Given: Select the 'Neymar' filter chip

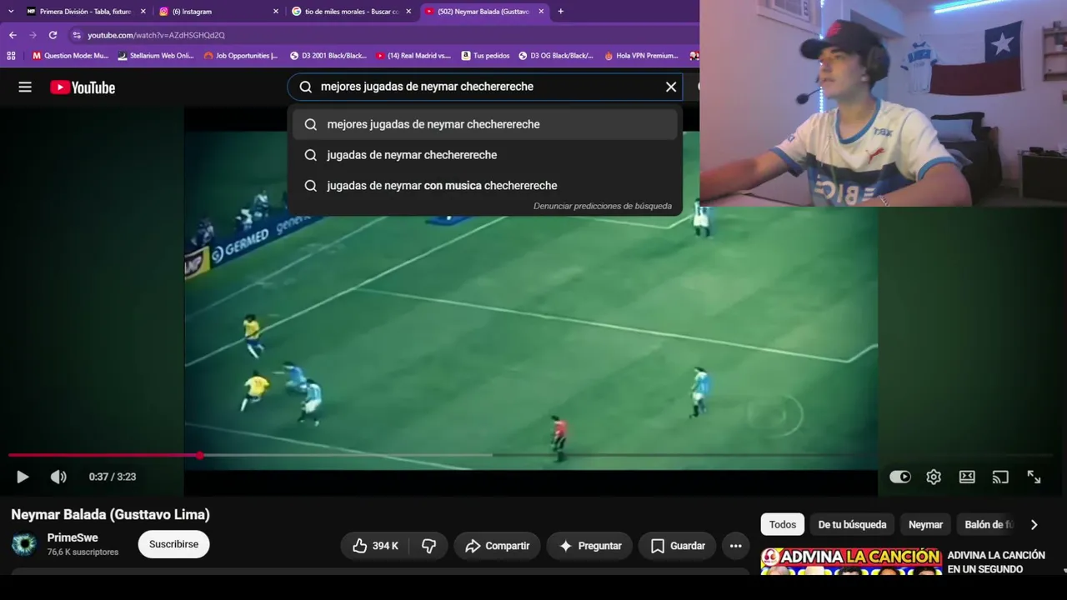Looking at the screenshot, I should [925, 524].
